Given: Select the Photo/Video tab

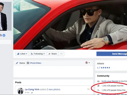Looking at the screenshot, I should [x=34, y=63].
